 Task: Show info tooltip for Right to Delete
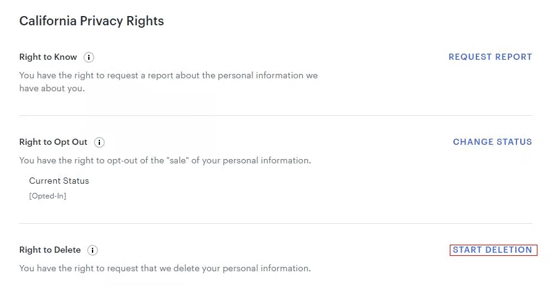point(93,250)
